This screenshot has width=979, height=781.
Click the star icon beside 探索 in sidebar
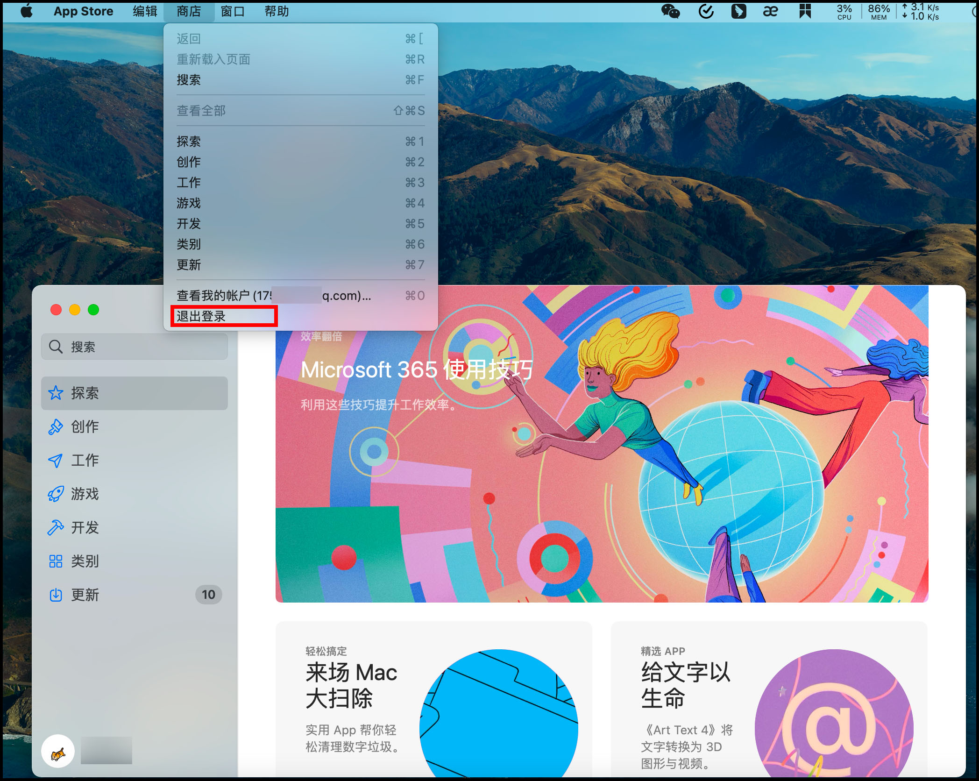tap(56, 393)
